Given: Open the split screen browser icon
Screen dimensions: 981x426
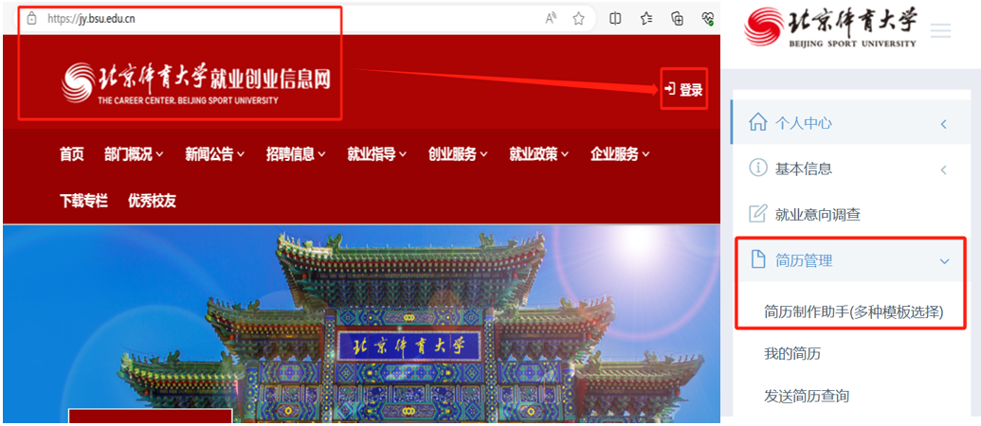Looking at the screenshot, I should pyautogui.click(x=615, y=18).
